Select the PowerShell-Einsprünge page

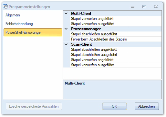[33, 32]
